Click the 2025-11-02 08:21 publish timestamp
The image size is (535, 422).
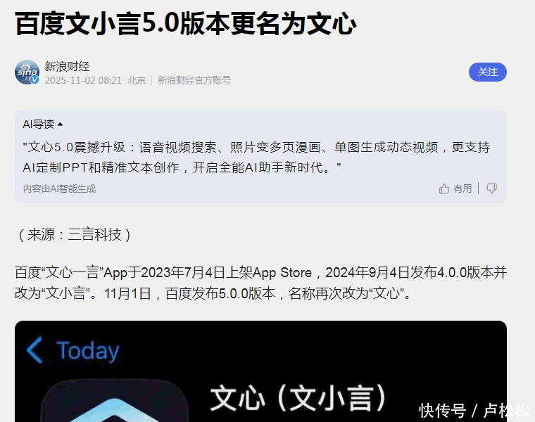[x=83, y=80]
